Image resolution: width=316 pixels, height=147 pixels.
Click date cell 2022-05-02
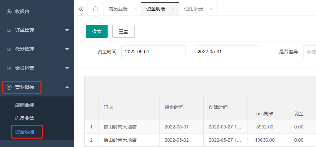pyautogui.click(x=181, y=140)
